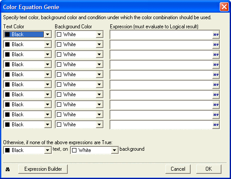
Task: Expand the Otherwise background color dropdown
Action: click(x=115, y=150)
